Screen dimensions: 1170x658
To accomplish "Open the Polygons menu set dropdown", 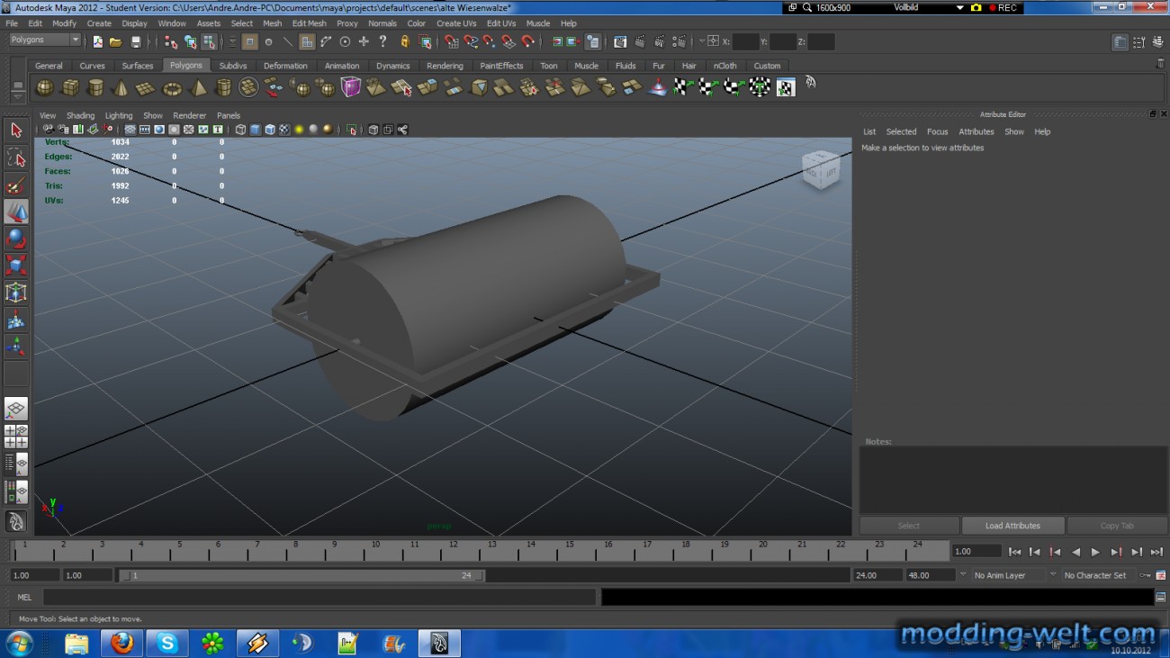I will coord(45,40).
